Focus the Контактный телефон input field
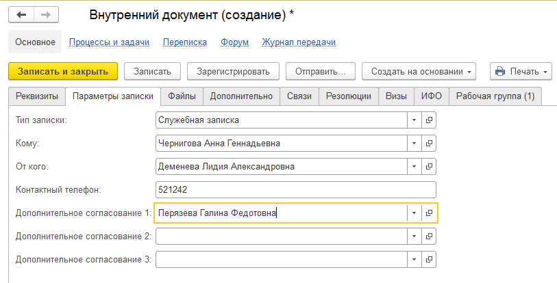The height and width of the screenshot is (283, 557). 295,190
